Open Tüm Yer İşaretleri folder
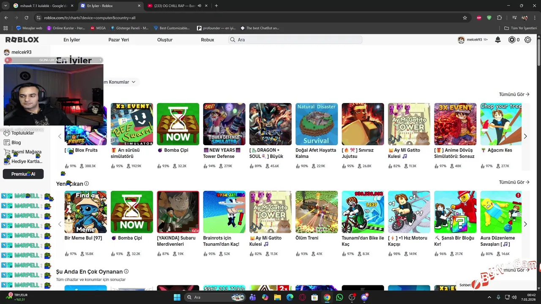This screenshot has height=304, width=541. [521, 28]
